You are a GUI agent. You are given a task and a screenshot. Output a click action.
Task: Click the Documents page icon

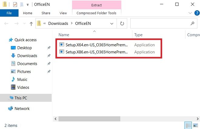13,64
